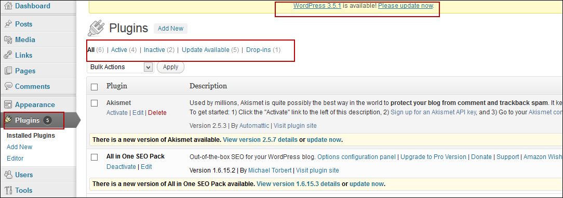Click the Tools wrench icon
Image resolution: width=563 pixels, height=198 pixels.
8,190
